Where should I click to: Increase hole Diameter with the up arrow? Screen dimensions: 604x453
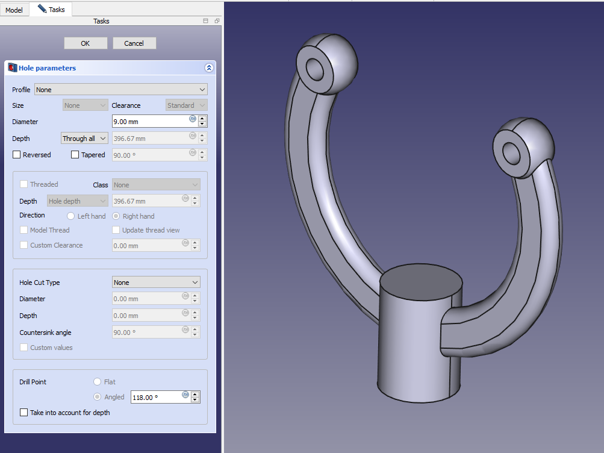tap(202, 119)
